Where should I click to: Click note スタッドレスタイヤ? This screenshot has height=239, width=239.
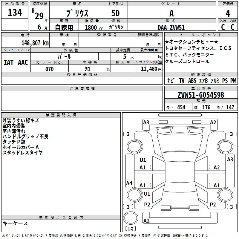click(x=23, y=152)
